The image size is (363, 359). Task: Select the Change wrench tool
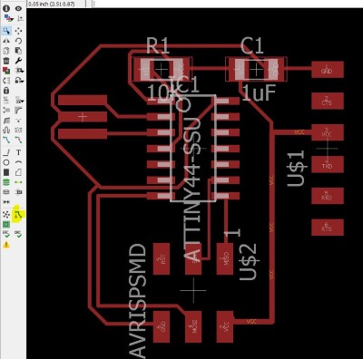point(19,61)
